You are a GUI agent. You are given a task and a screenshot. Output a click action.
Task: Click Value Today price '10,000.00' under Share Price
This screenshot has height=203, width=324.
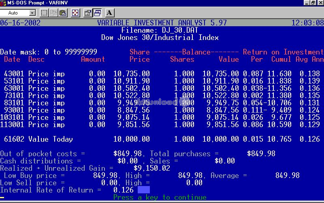[131, 139]
